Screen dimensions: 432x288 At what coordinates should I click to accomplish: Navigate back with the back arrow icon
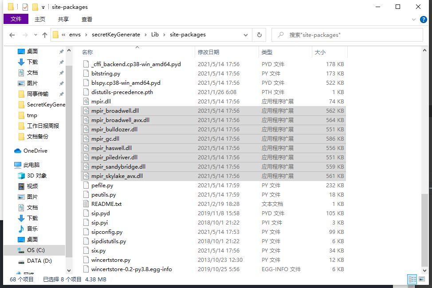click(12, 35)
